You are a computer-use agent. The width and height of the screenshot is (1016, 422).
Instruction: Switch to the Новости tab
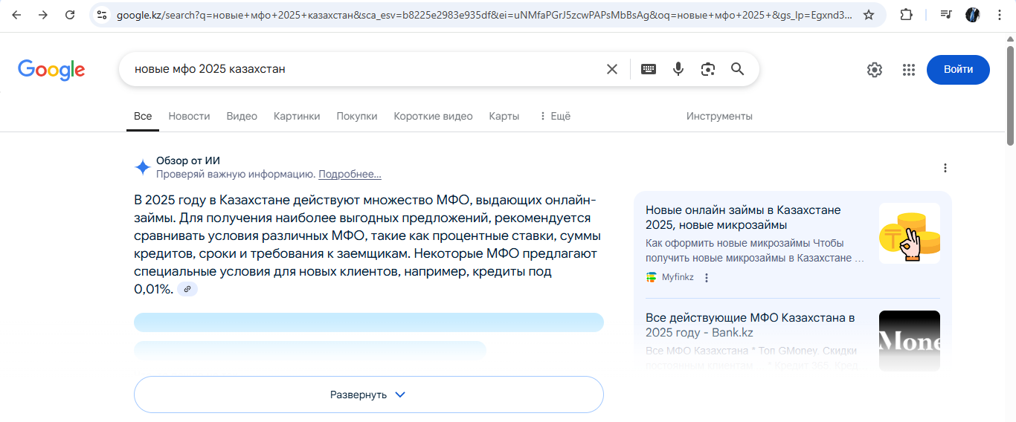tap(189, 116)
